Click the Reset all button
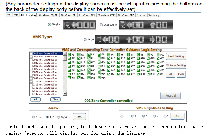Screen dimensions: 210x138 point(170,96)
